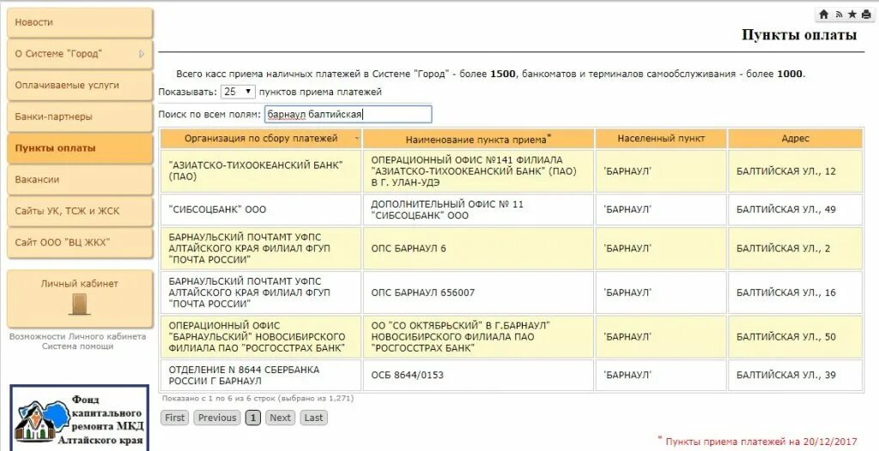Sort by Населенный пункт column header

(661, 138)
